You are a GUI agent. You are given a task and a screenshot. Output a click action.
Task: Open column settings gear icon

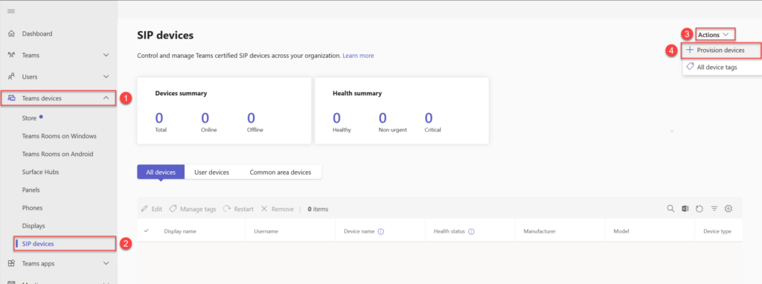click(x=729, y=209)
